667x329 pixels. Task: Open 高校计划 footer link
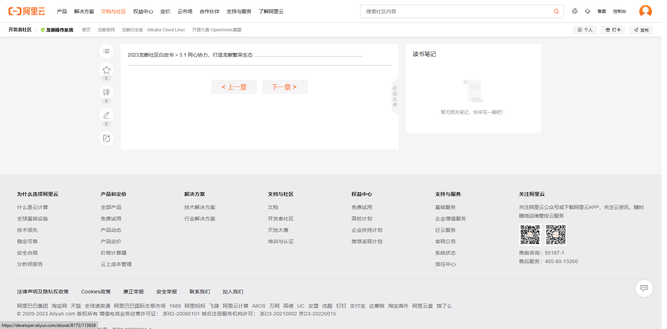click(362, 219)
